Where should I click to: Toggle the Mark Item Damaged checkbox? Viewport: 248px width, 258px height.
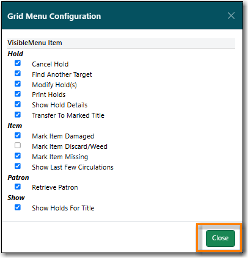pyautogui.click(x=18, y=135)
